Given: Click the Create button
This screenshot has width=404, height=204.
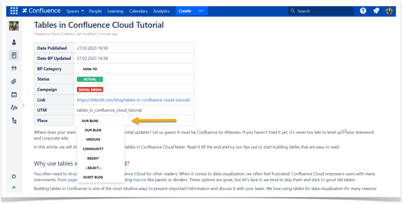Looking at the screenshot, I should (x=185, y=11).
